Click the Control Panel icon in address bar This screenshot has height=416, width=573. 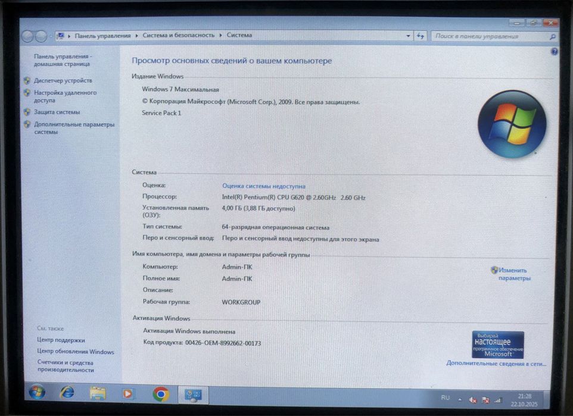click(60, 36)
